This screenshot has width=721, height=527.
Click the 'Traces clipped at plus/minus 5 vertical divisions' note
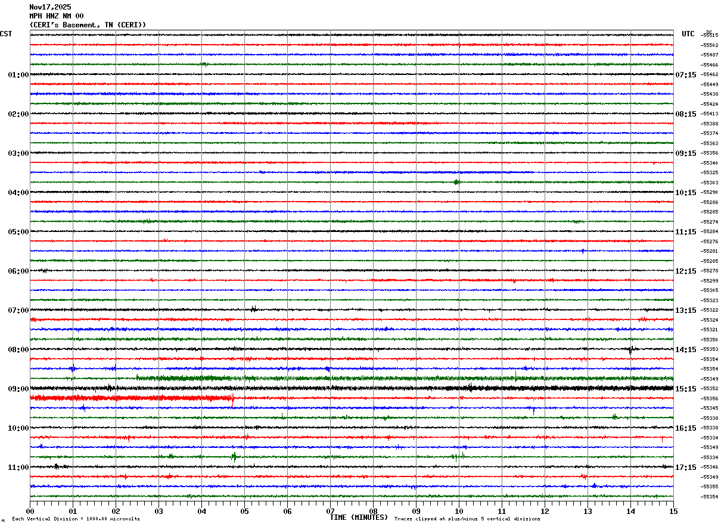(467, 519)
